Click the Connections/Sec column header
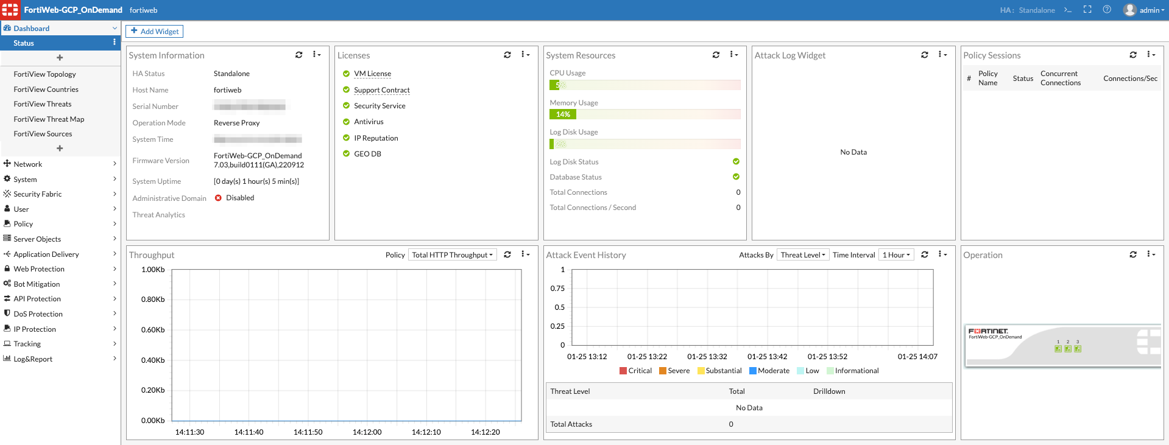1169x445 pixels. pos(1131,79)
